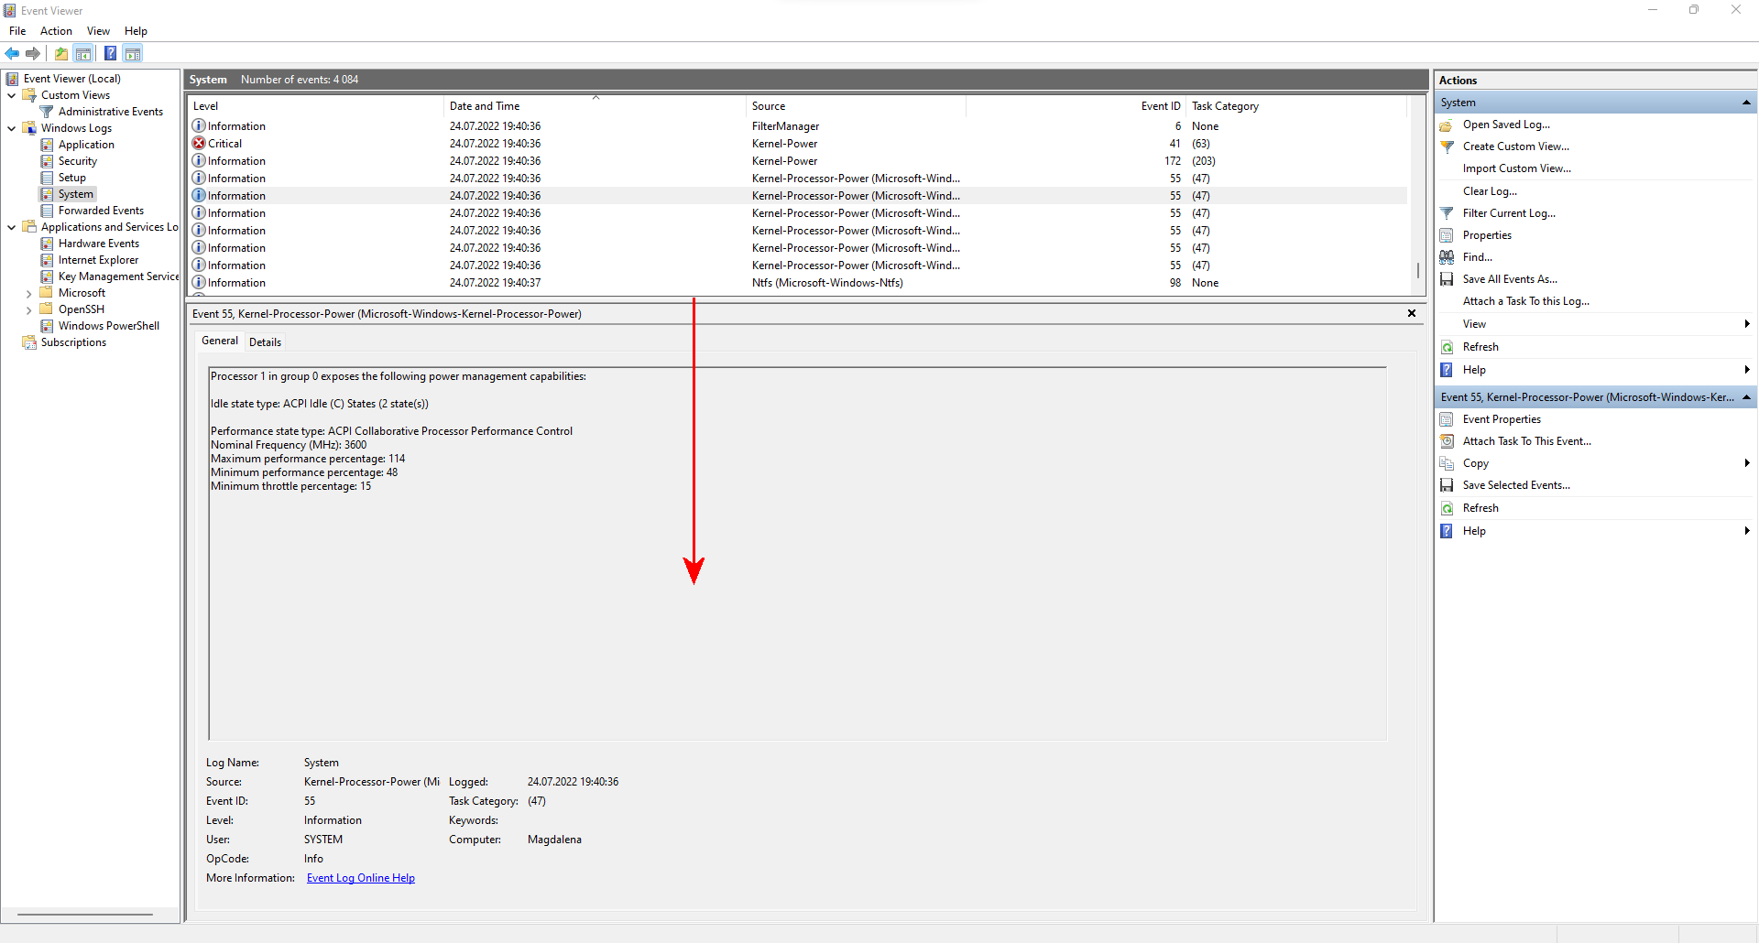Click Refresh under the Event 55 actions section
The image size is (1759, 943).
click(x=1480, y=508)
